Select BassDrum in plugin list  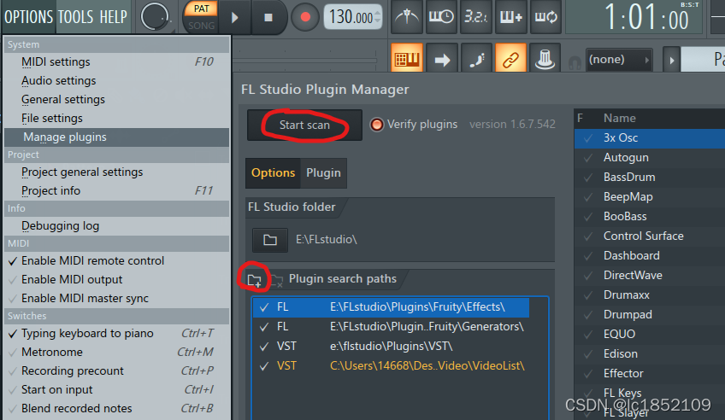(650, 178)
